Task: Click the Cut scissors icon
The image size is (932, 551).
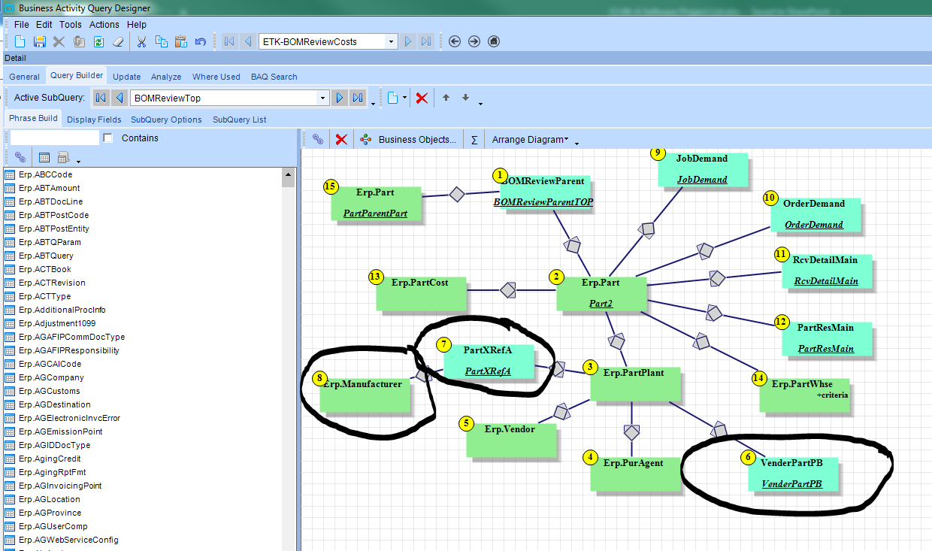Action: pos(141,42)
